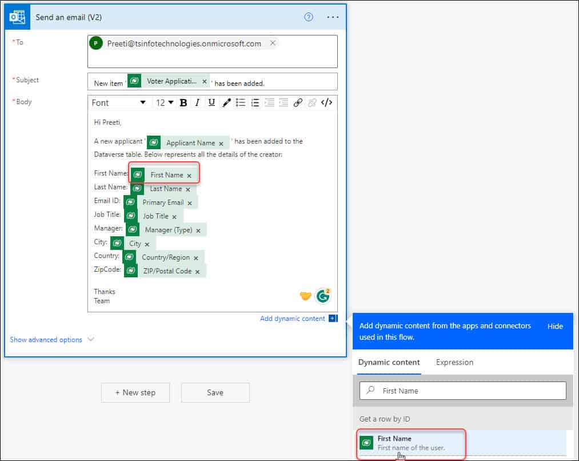Remove the Applicant Name token

221,144
